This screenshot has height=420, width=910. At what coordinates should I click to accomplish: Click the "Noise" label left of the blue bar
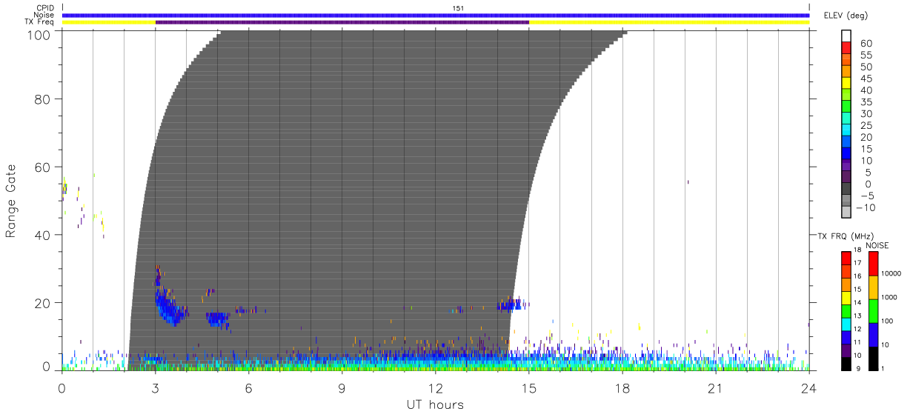[44, 15]
